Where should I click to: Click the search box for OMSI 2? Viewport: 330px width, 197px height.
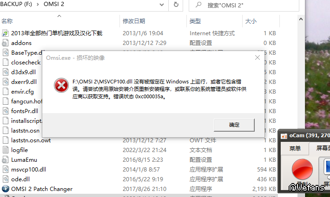244,5
